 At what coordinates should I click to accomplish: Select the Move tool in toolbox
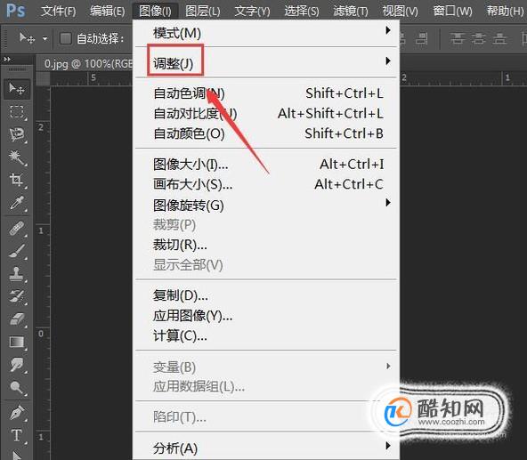pos(17,89)
